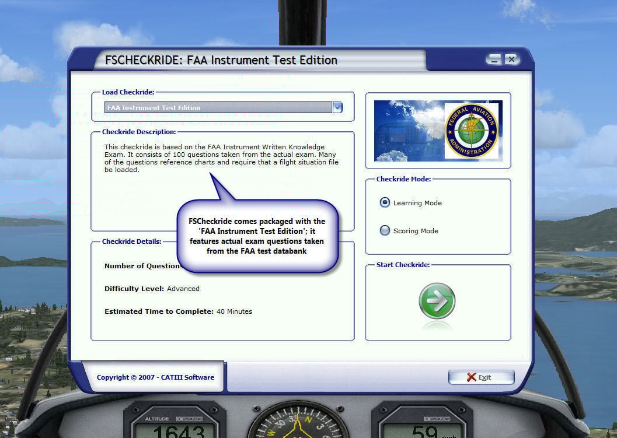Click the 'Scoring Mode' label text
Image resolution: width=617 pixels, height=438 pixels.
point(416,231)
